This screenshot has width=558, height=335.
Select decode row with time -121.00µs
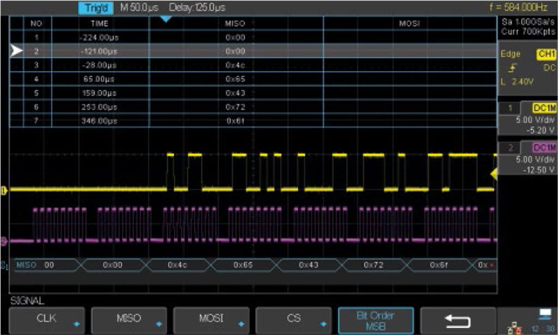pos(253,51)
